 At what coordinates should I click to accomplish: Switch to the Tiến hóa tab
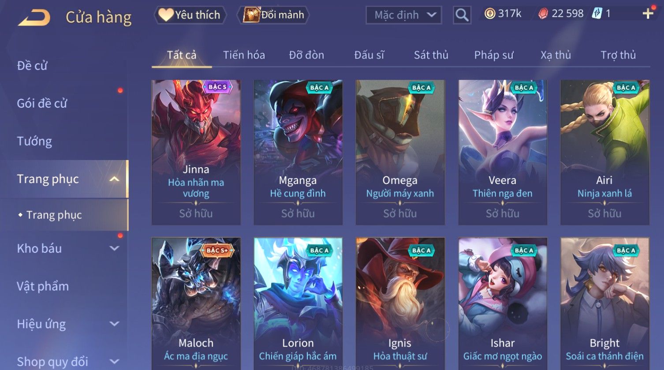(x=244, y=55)
